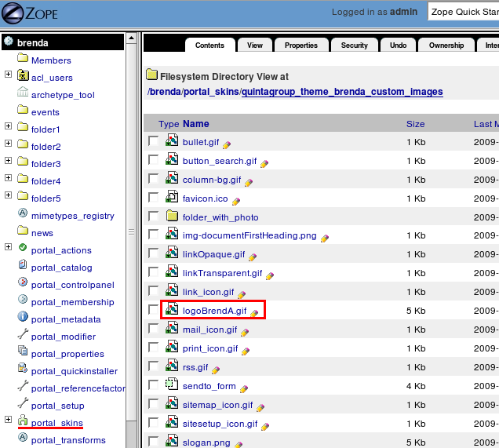The width and height of the screenshot is (499, 448).
Task: Click pencil icon after img-documentFirstHeading.png
Action: point(325,239)
